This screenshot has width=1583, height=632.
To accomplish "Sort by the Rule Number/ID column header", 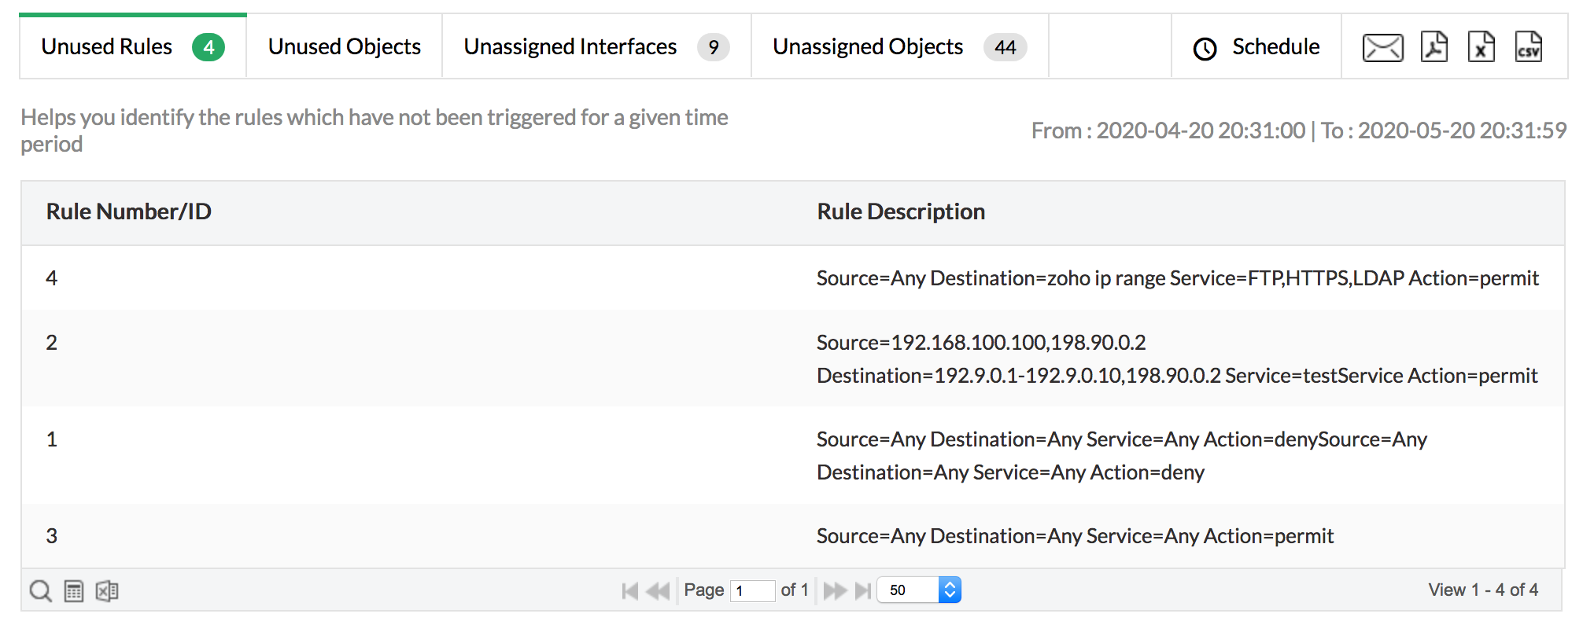I will [129, 211].
